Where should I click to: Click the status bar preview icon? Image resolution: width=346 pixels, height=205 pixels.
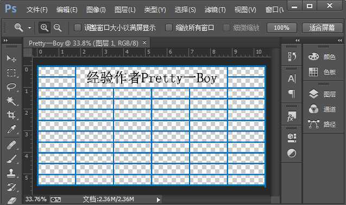coord(55,200)
